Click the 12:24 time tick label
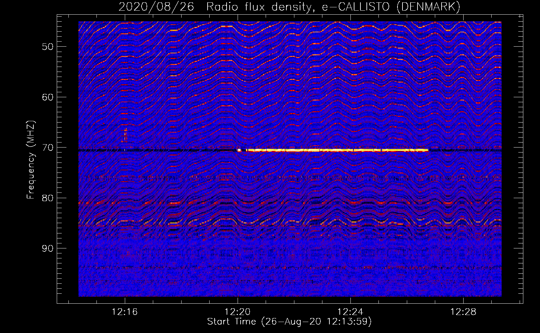Viewport: 540px width, 333px height. click(x=350, y=312)
